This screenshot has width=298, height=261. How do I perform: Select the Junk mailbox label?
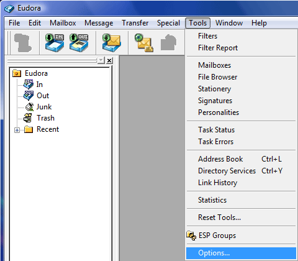[44, 107]
